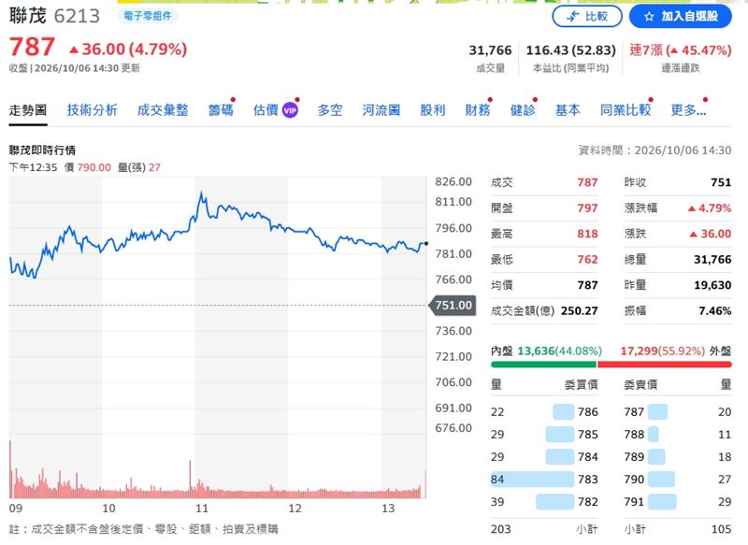
Task: Open the 健診 tab
Action: [523, 110]
